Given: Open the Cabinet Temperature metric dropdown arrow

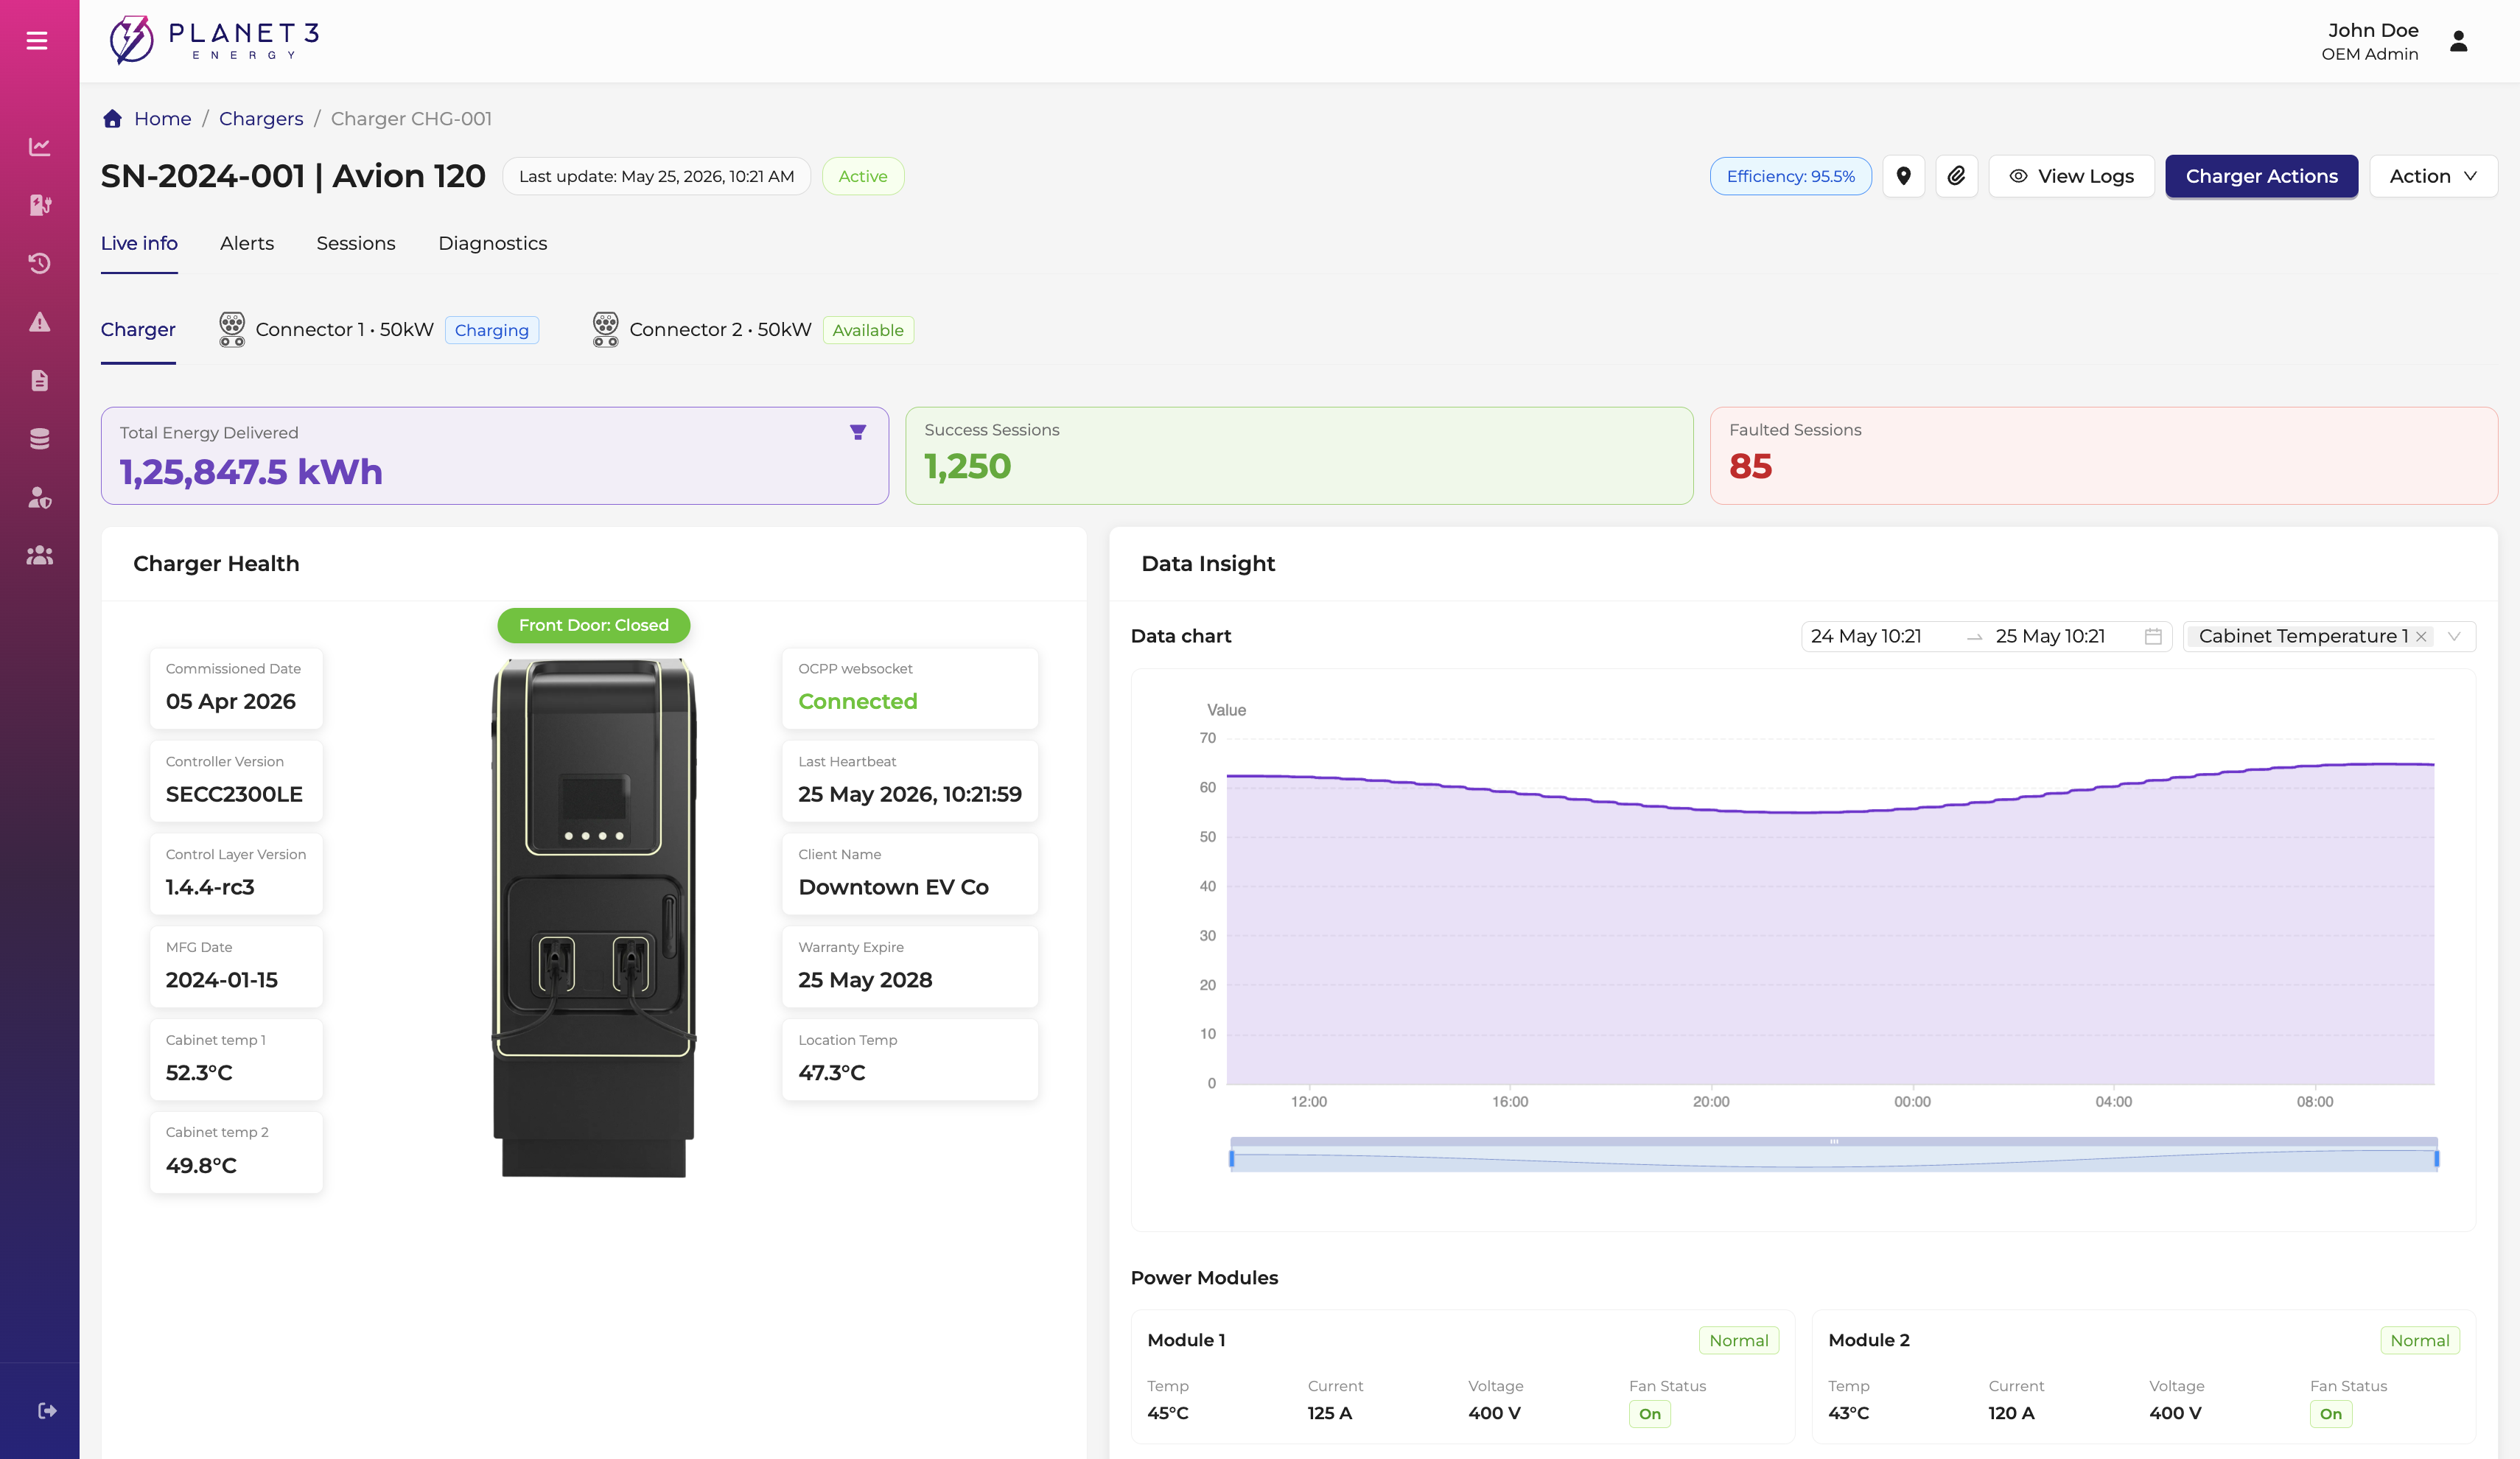Looking at the screenshot, I should 2453,636.
